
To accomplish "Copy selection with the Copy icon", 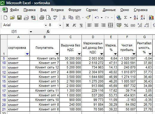I will pos(71,18).
